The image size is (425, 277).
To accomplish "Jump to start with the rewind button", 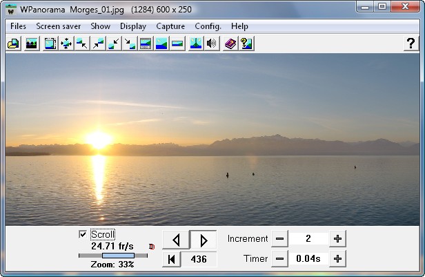I will (171, 259).
